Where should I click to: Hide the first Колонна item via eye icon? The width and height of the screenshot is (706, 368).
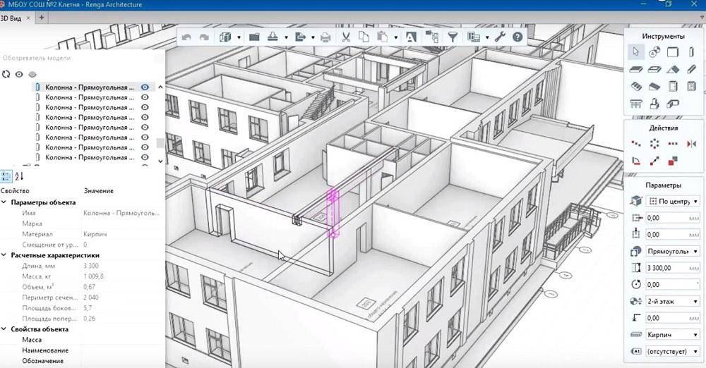(145, 87)
